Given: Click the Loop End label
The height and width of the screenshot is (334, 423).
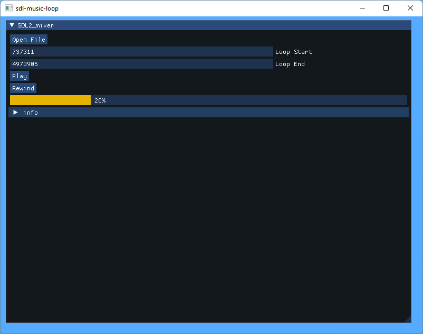Looking at the screenshot, I should click(x=290, y=63).
